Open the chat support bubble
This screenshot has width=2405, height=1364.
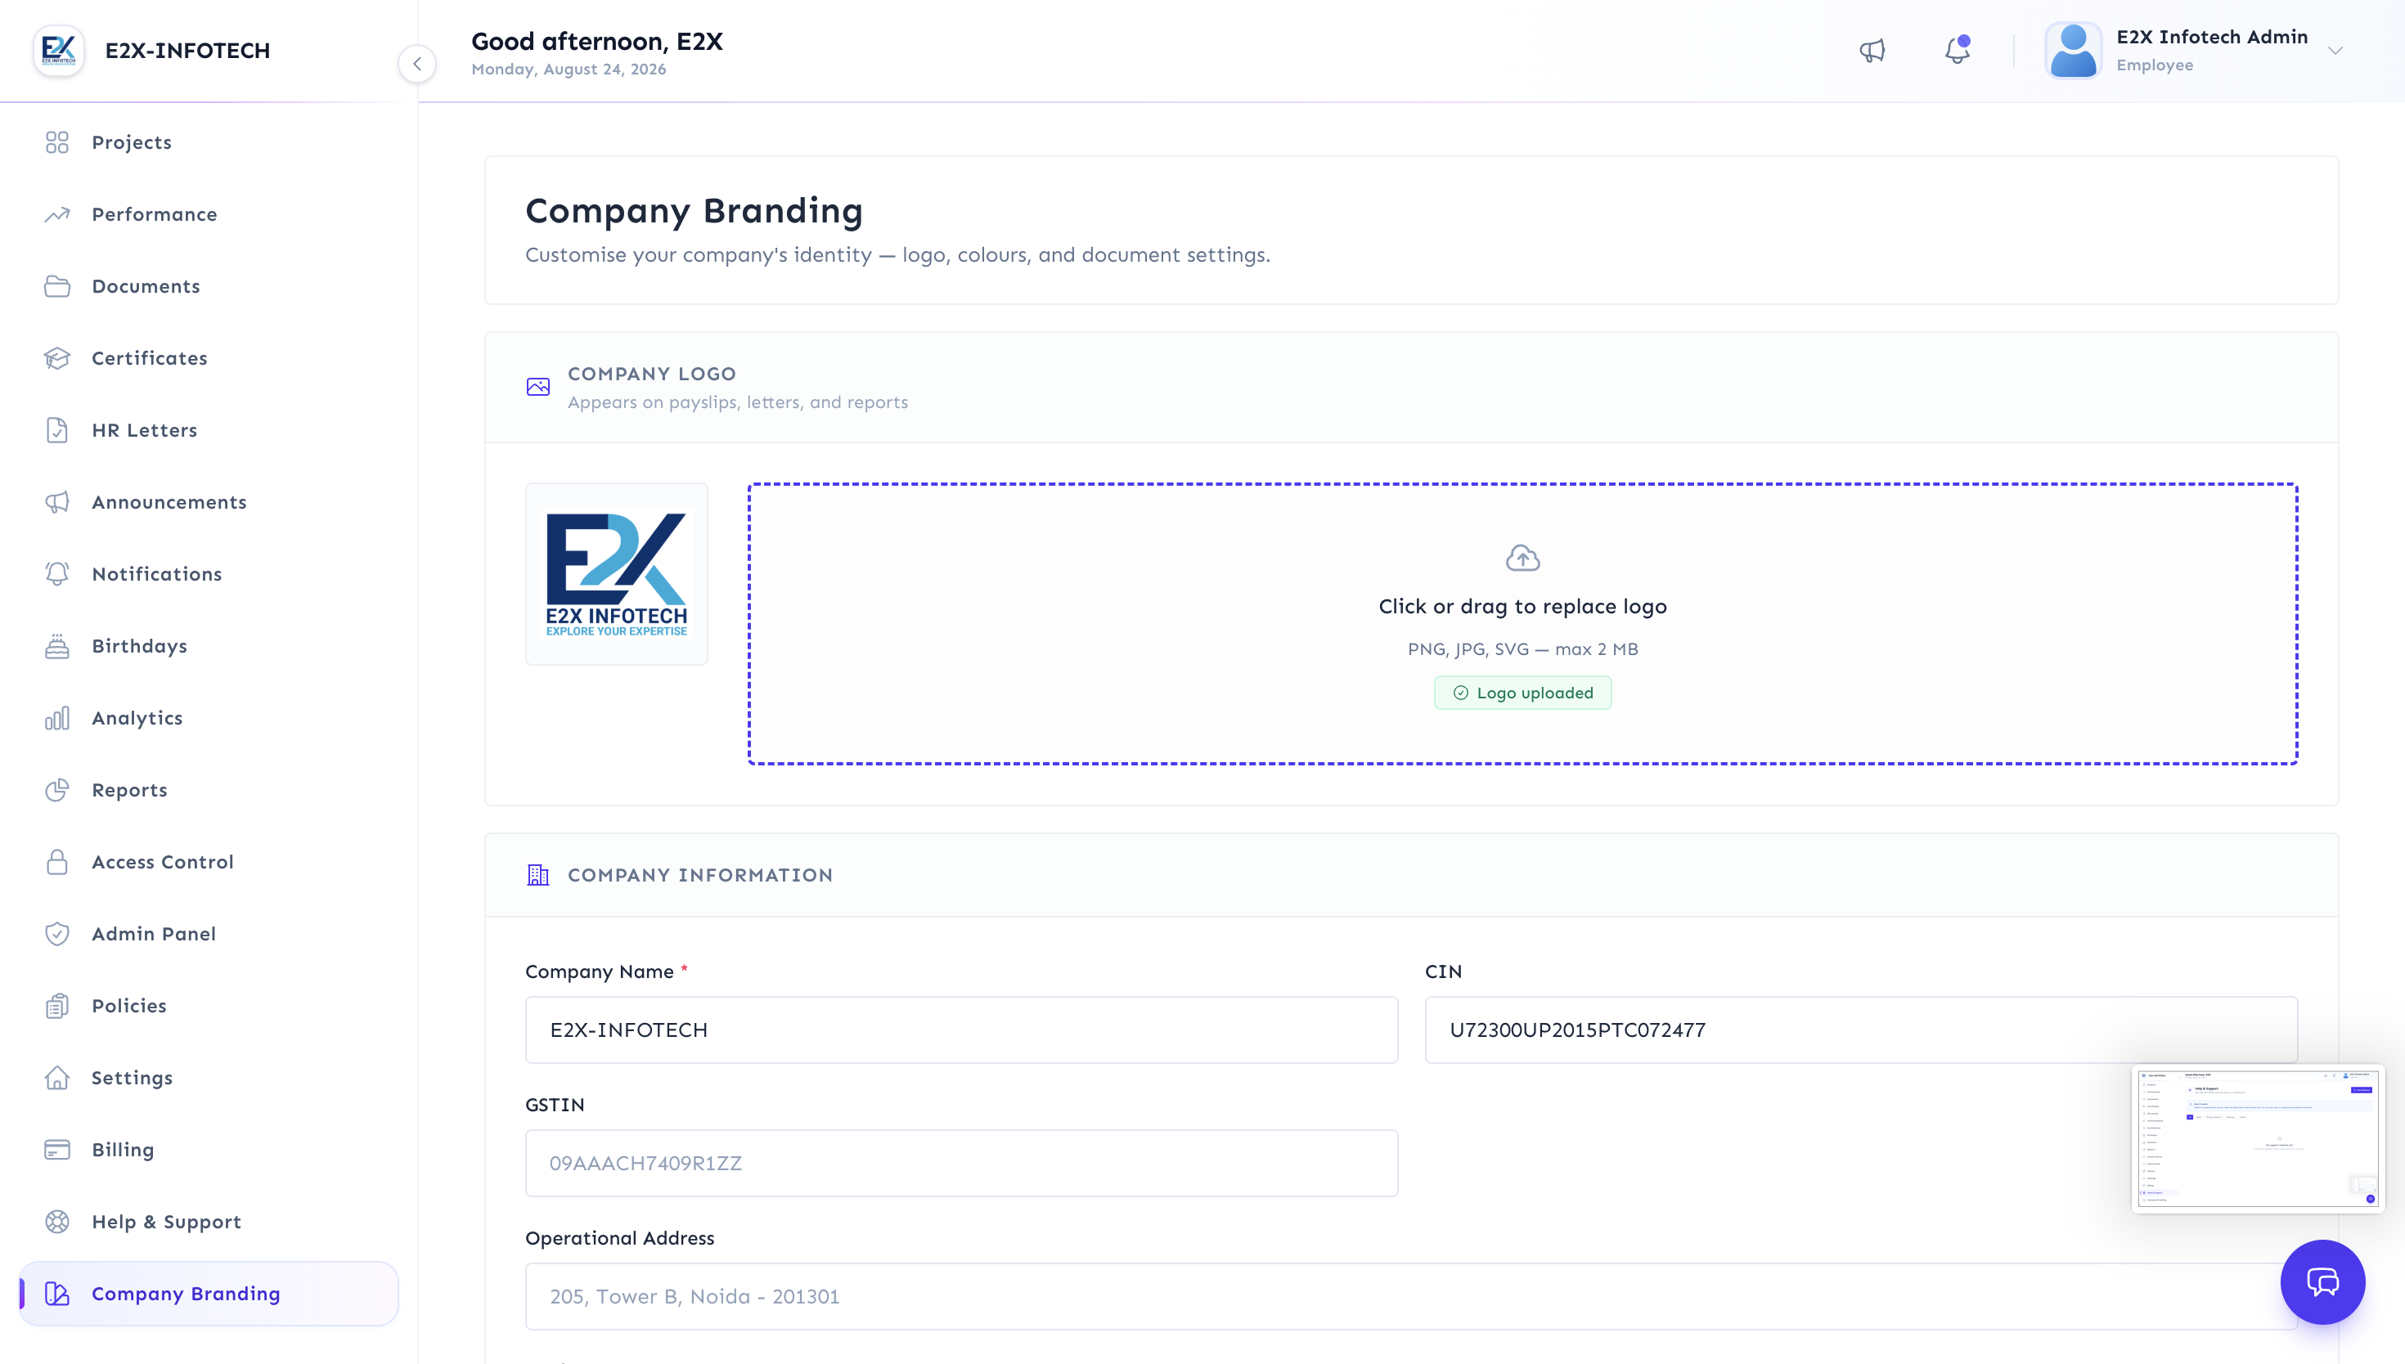[2322, 1281]
